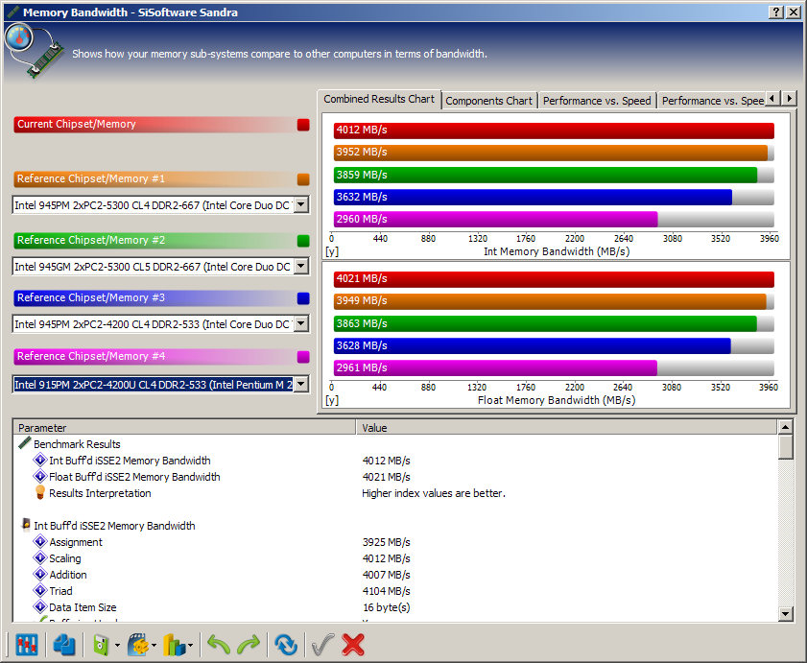This screenshot has width=807, height=663.
Task: Click the diamond icon beside Data Item Size
Action: tap(40, 607)
